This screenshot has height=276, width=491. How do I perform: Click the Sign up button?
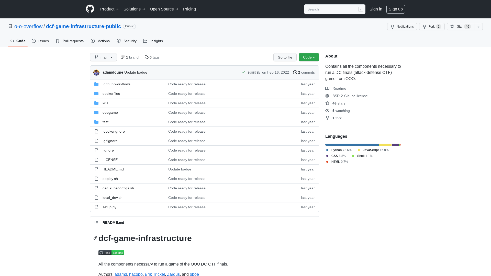[396, 9]
